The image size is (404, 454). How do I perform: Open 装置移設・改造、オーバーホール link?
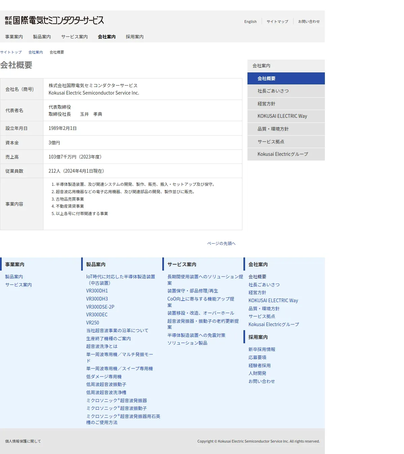[x=201, y=313]
